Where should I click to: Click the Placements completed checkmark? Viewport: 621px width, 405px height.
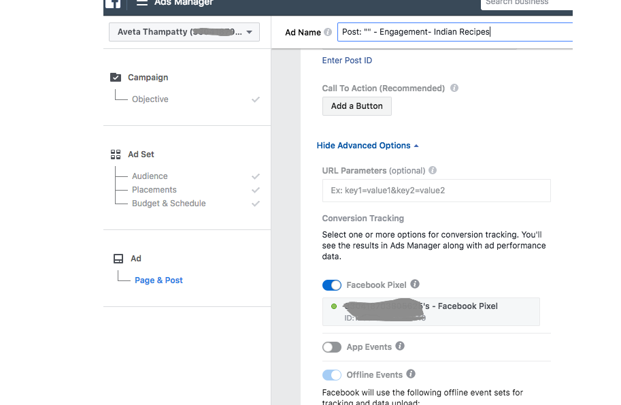256,190
